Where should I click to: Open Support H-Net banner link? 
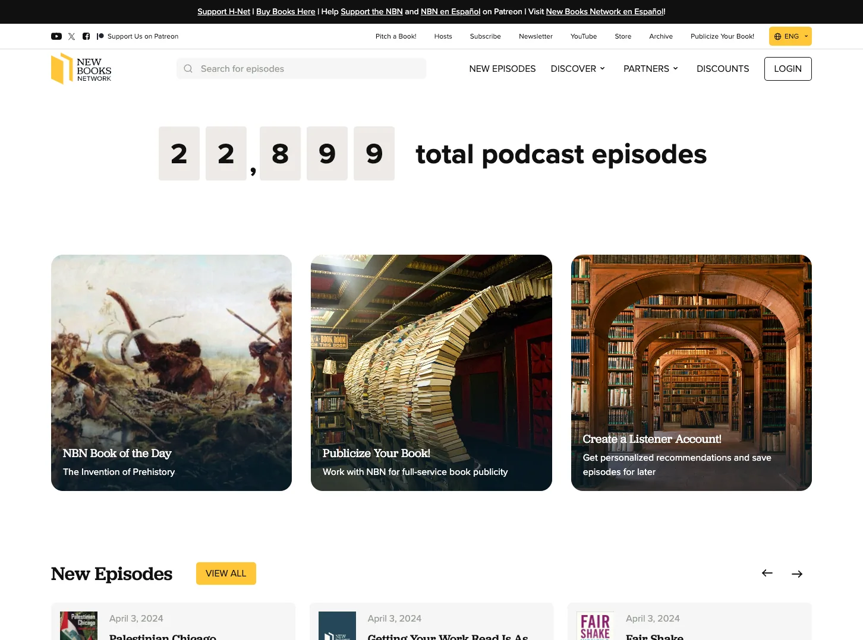223,11
